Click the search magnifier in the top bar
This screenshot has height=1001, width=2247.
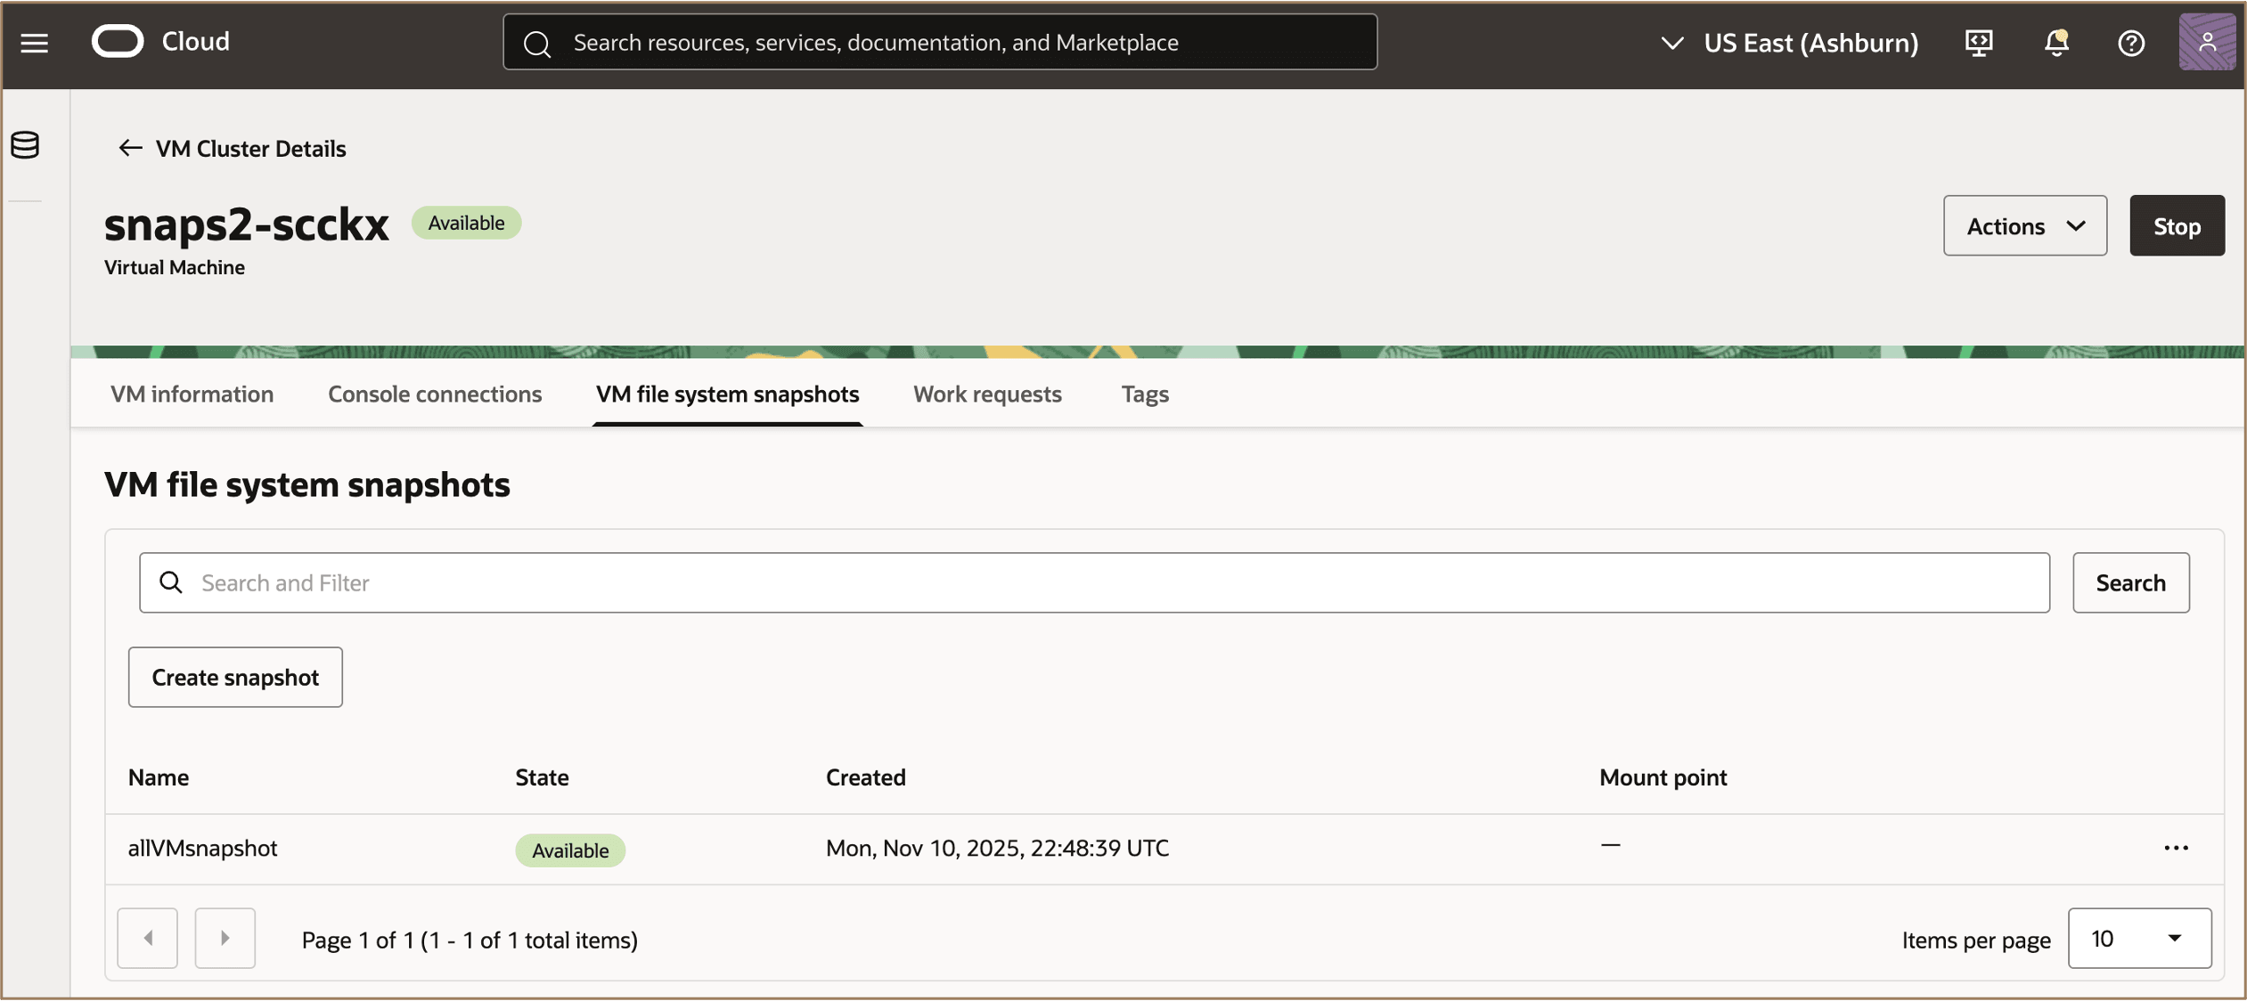click(x=538, y=42)
